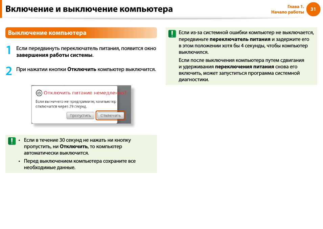This screenshot has height=229, width=323.
Task: Click the page title Включение и выключение компьютера
Action: [x=89, y=9]
